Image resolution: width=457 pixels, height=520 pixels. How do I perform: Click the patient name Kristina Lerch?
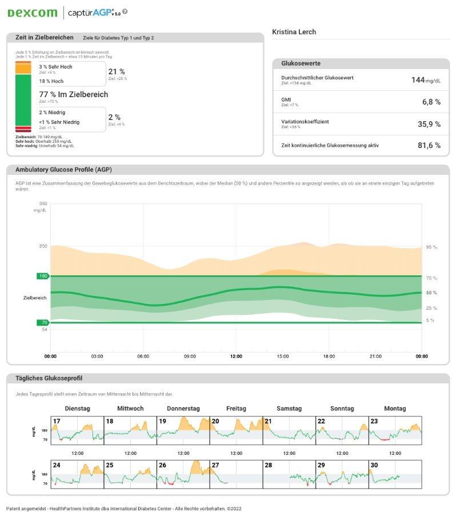(294, 32)
